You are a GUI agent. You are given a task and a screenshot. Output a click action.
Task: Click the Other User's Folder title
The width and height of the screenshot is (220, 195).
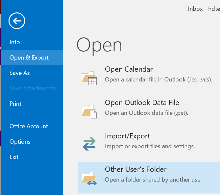(x=136, y=169)
